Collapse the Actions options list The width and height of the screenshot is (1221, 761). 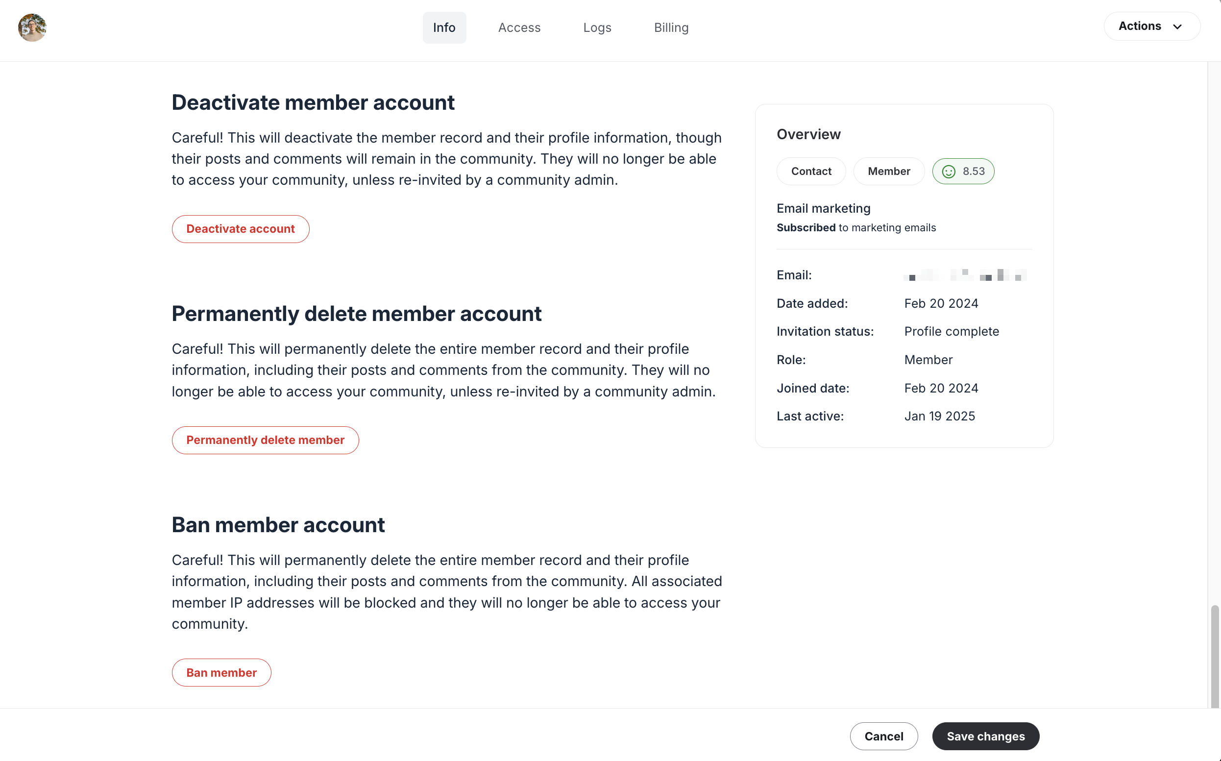[1151, 26]
